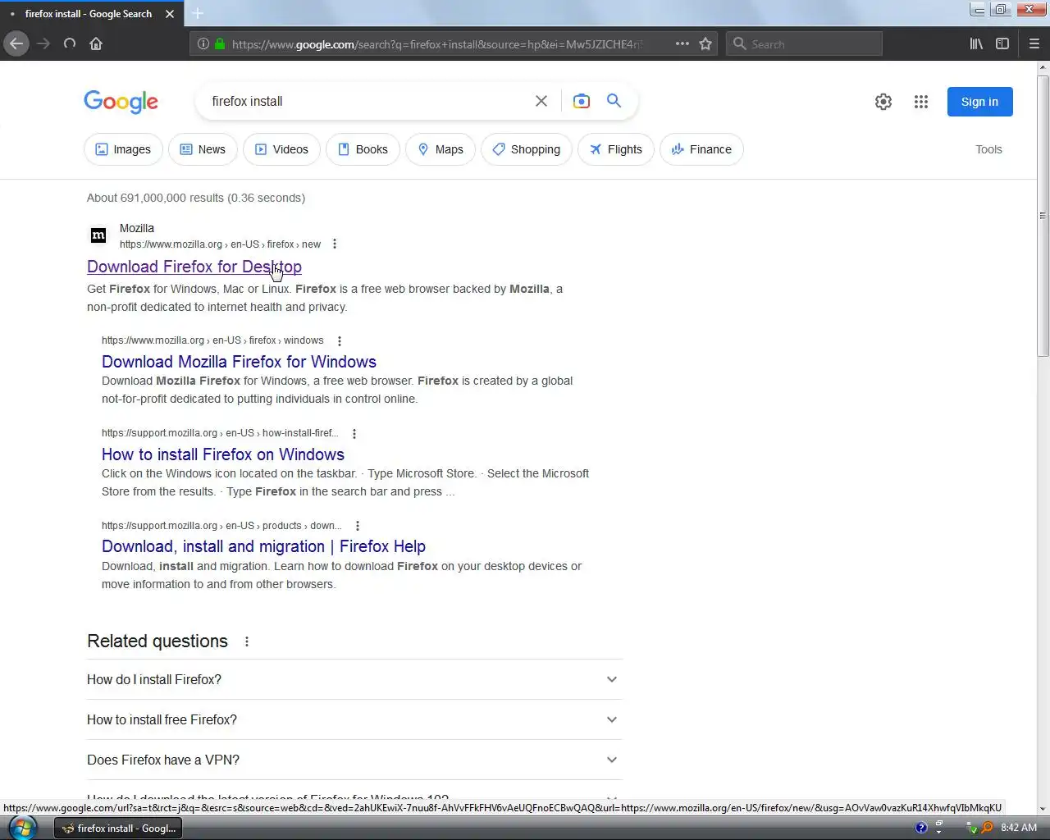Open options dots for products download result
Viewport: 1050px width, 840px height.
[358, 526]
